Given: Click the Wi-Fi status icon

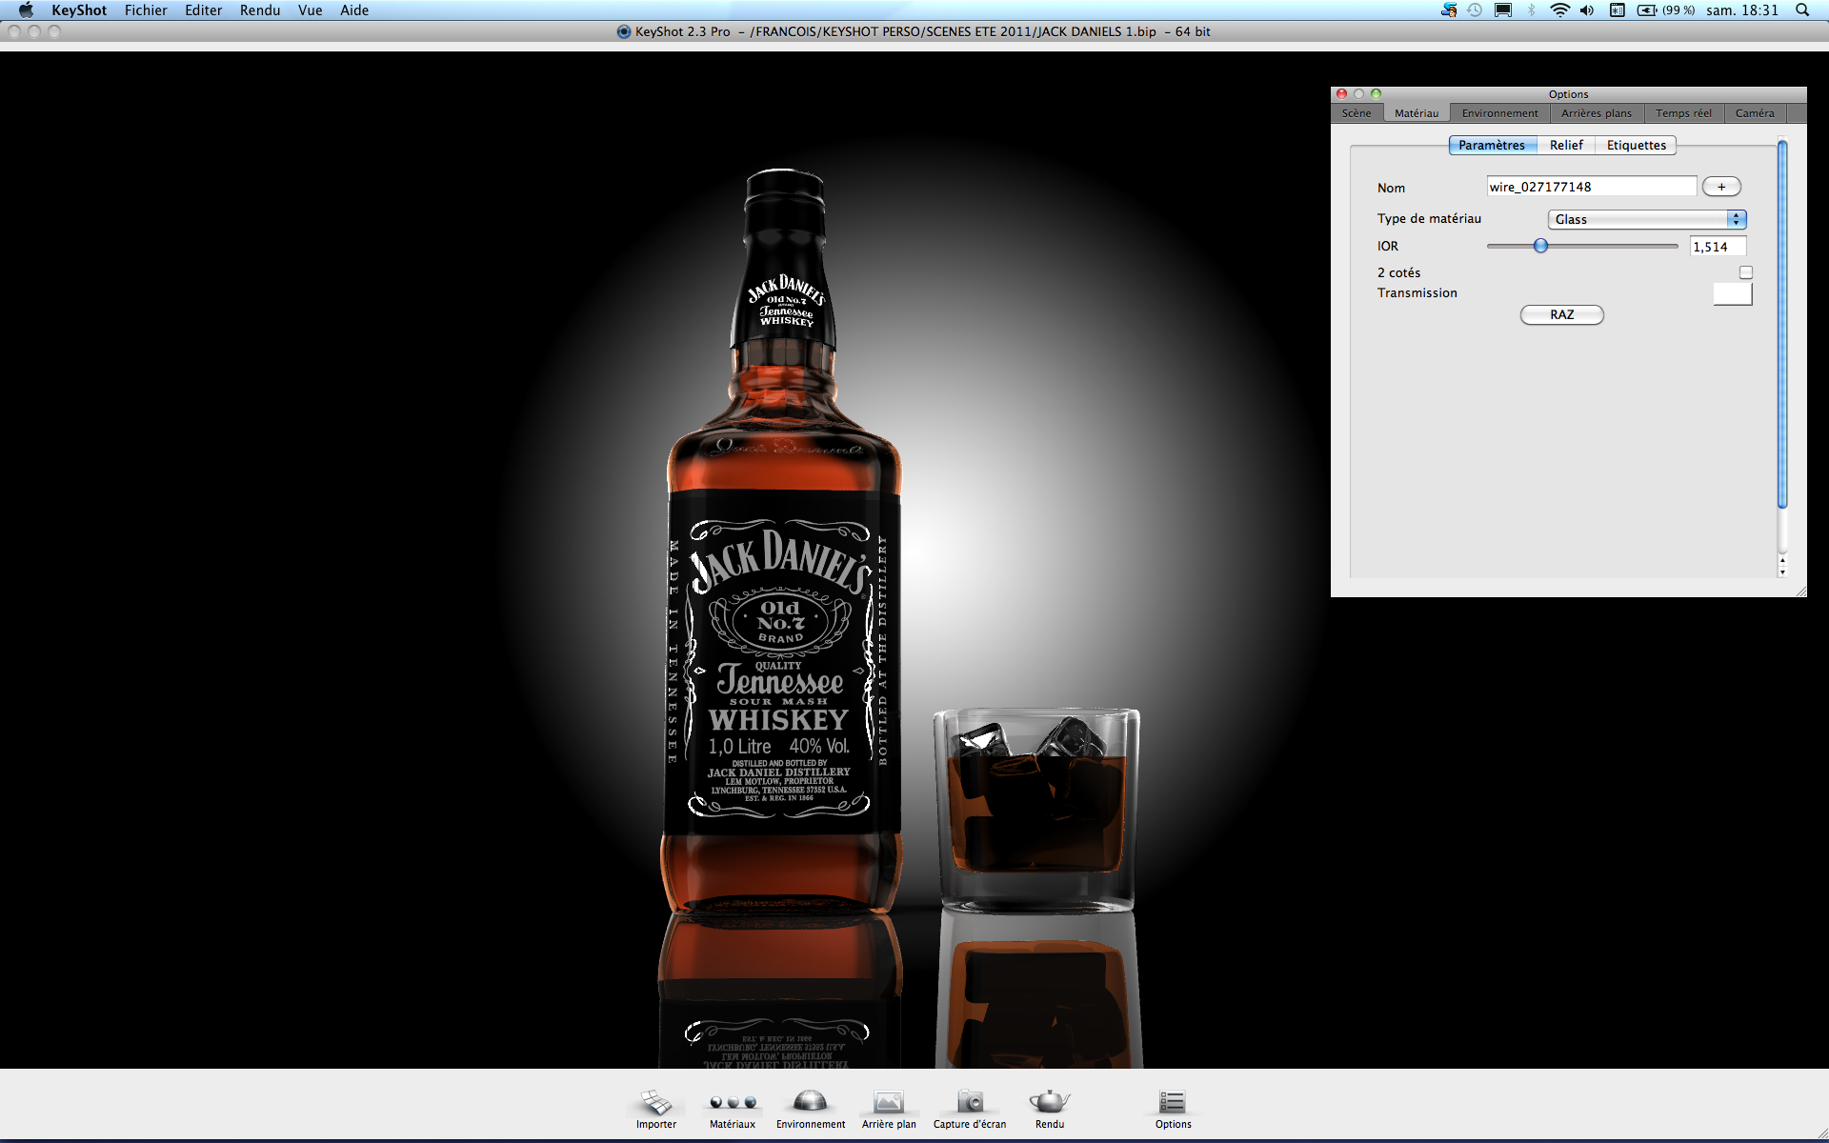Looking at the screenshot, I should click(x=1559, y=10).
